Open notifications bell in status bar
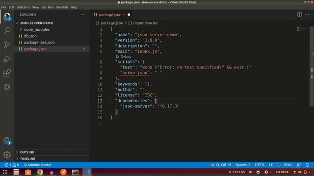This screenshot has width=314, height=176. [307, 165]
